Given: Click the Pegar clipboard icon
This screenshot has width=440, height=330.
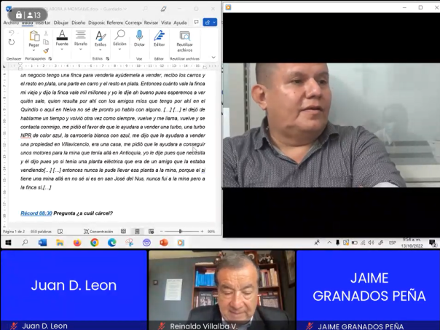Looking at the screenshot, I should [x=34, y=36].
